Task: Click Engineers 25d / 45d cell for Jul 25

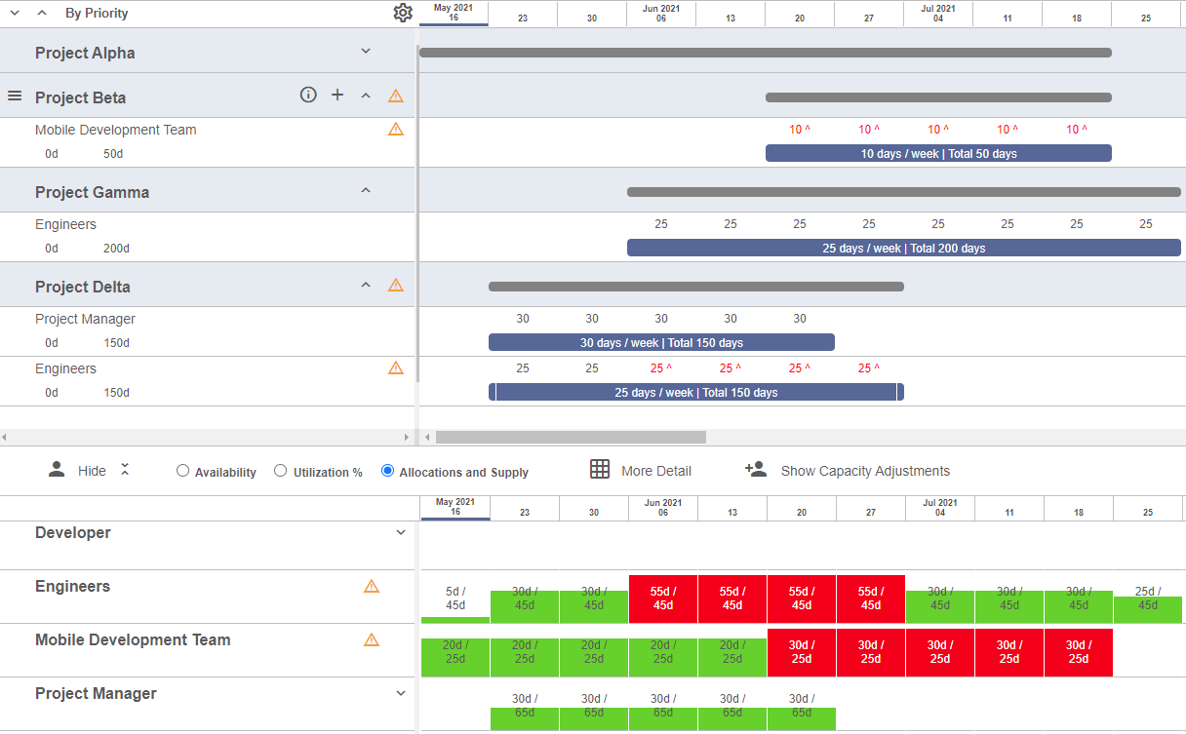Action: pyautogui.click(x=1148, y=599)
